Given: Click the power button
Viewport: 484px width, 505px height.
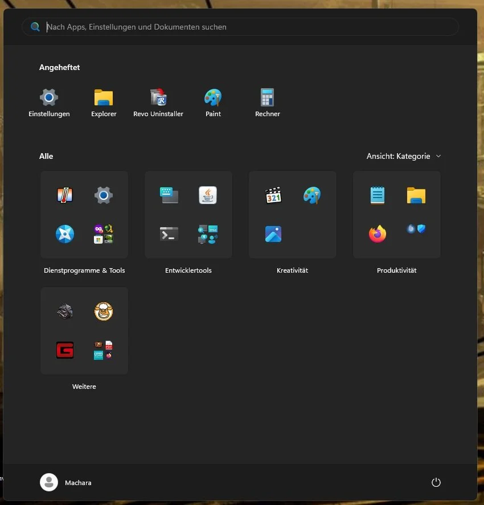Looking at the screenshot, I should pyautogui.click(x=436, y=482).
